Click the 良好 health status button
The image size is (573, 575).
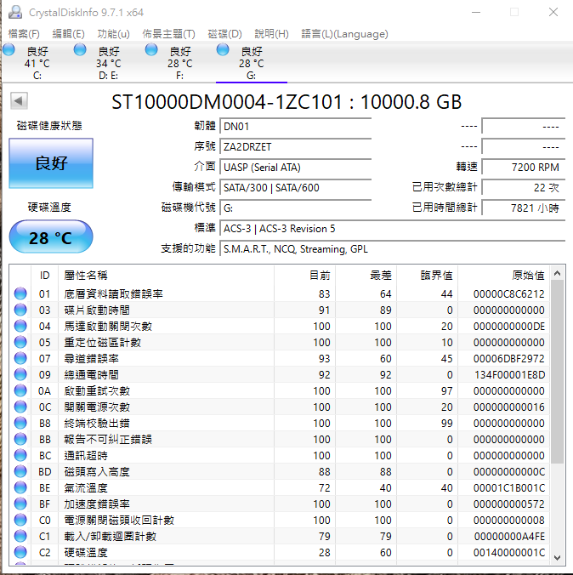tap(51, 163)
